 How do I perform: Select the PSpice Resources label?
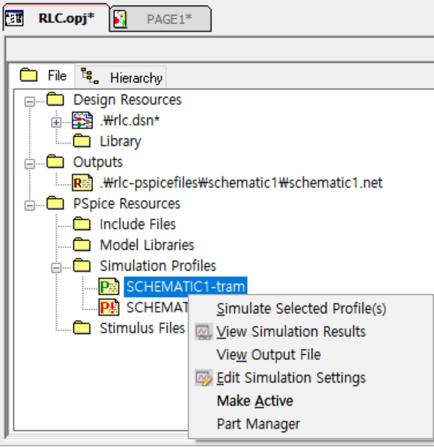tap(127, 204)
